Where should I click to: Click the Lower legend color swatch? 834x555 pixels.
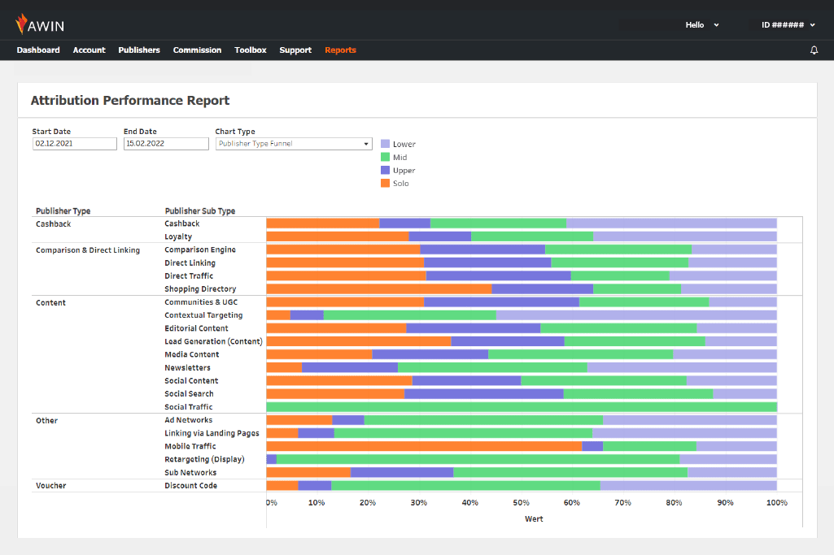coord(386,144)
